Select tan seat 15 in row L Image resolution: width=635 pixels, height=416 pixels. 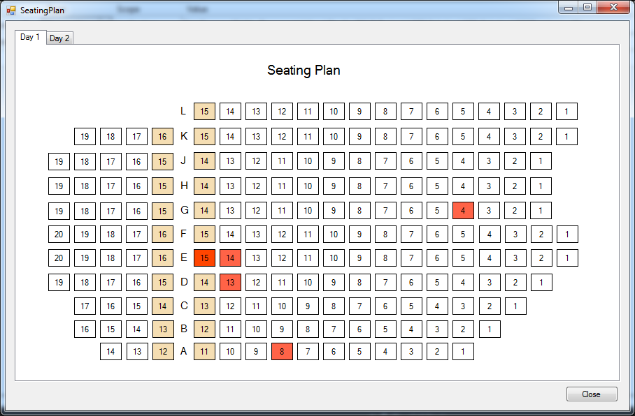click(x=204, y=112)
